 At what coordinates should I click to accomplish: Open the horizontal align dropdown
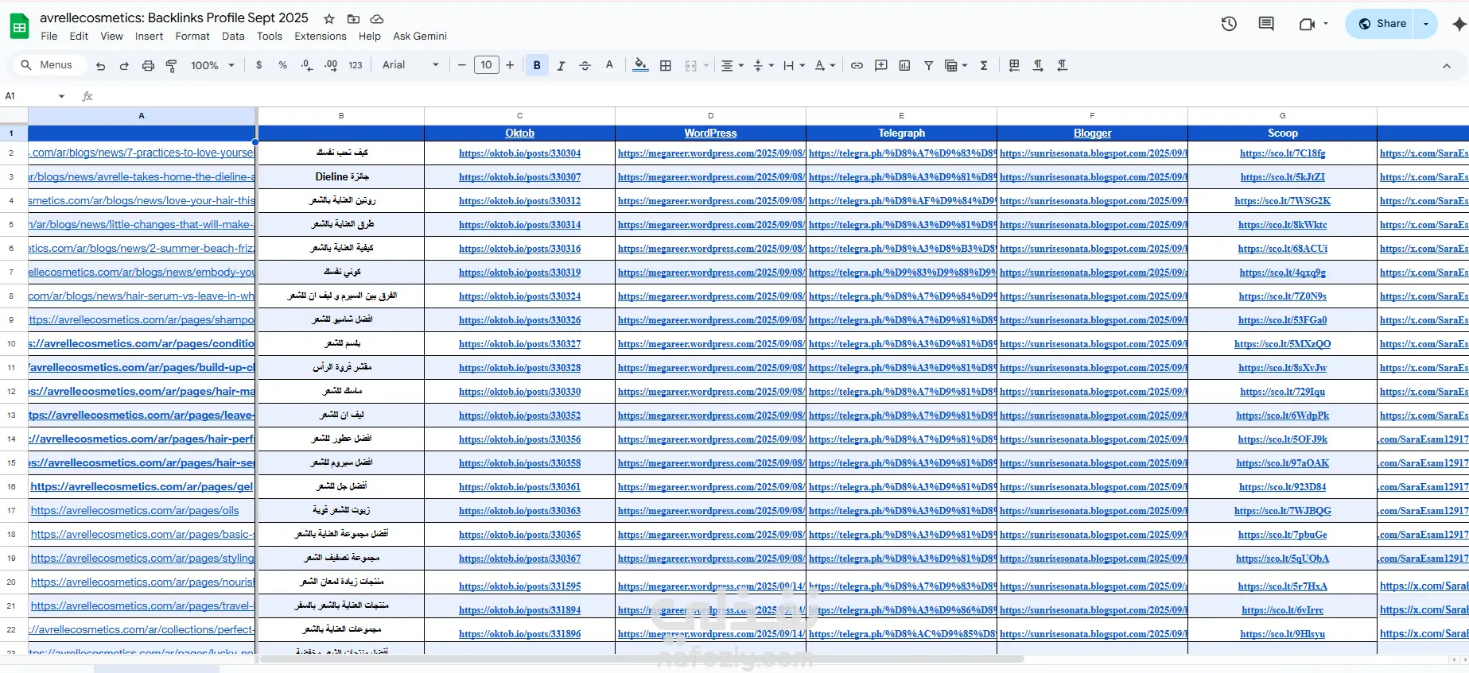point(732,65)
